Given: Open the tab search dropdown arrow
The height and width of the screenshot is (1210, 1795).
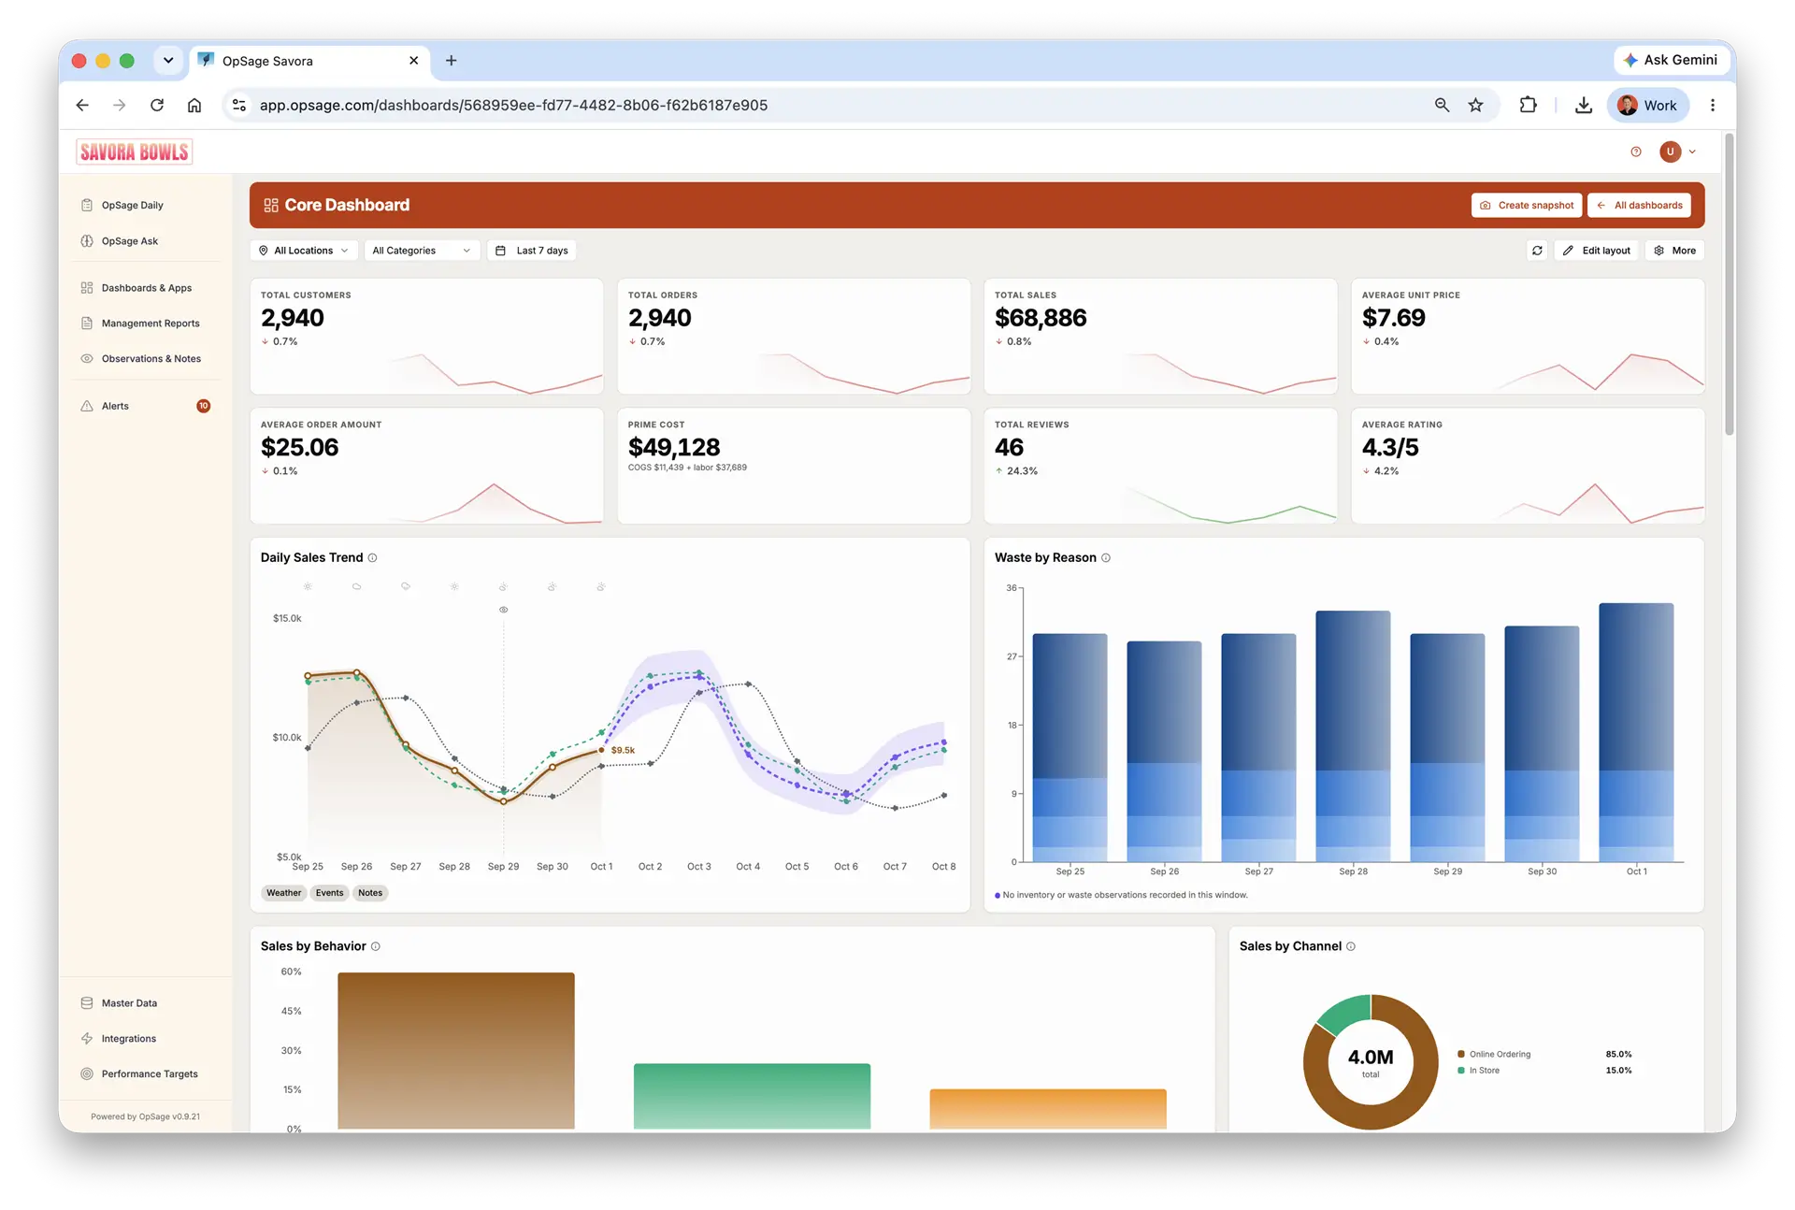Looking at the screenshot, I should 168,60.
